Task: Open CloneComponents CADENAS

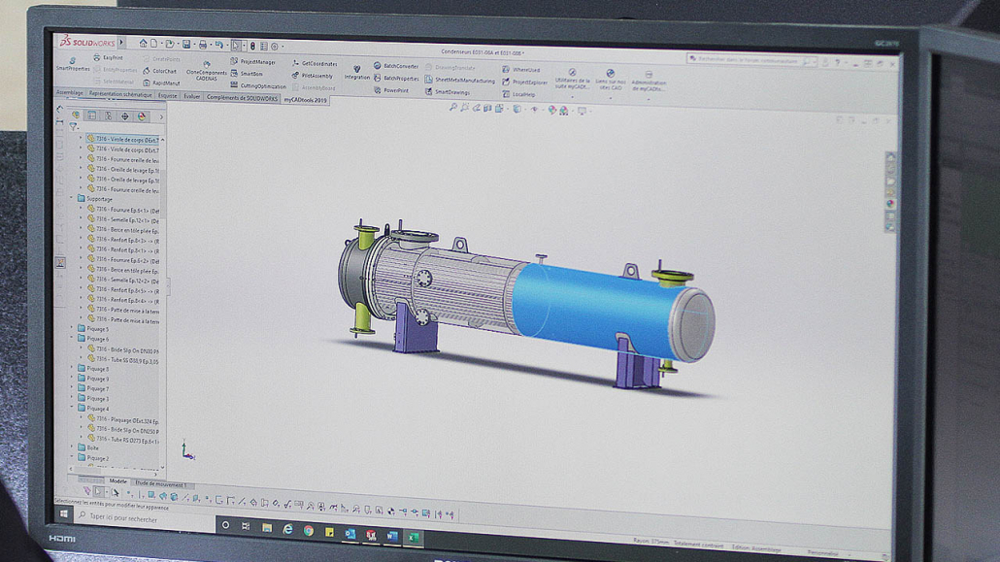Action: click(206, 72)
